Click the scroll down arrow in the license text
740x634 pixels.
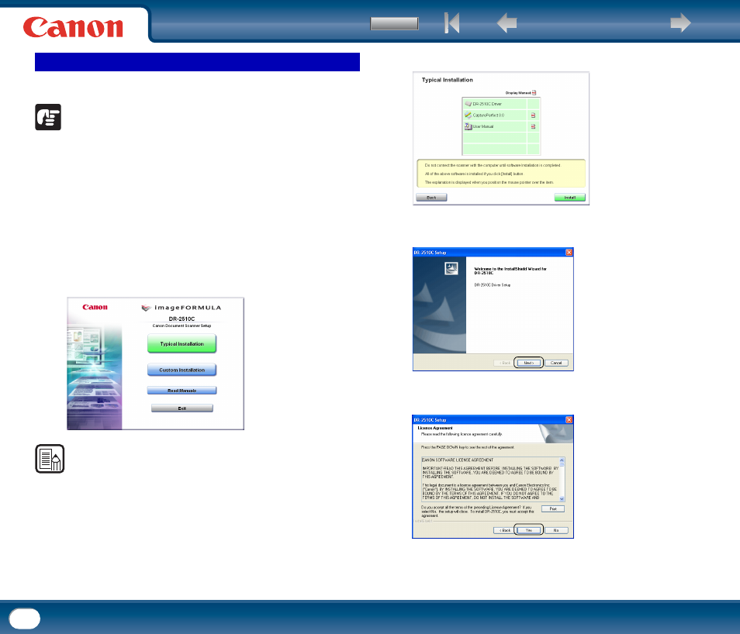click(x=562, y=498)
